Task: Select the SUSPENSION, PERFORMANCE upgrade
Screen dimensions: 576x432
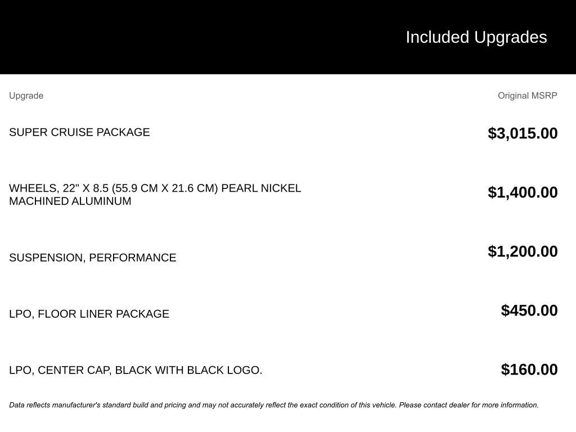Action: [92, 258]
